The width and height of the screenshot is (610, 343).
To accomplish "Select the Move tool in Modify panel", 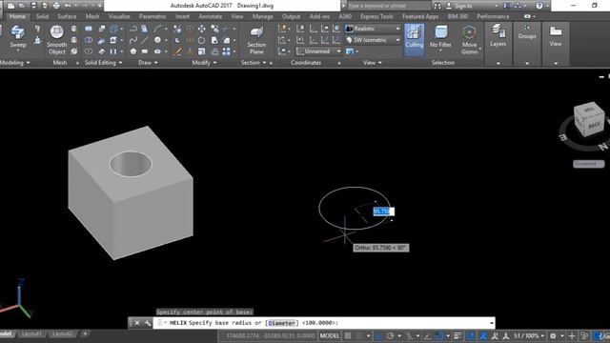I will point(201,29).
